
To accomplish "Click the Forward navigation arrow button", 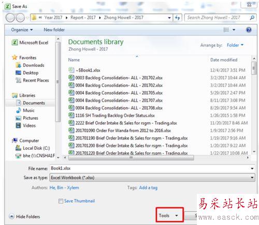I will coord(20,18).
